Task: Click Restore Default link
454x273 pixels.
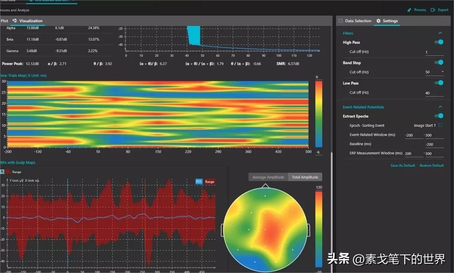Action: click(x=432, y=165)
